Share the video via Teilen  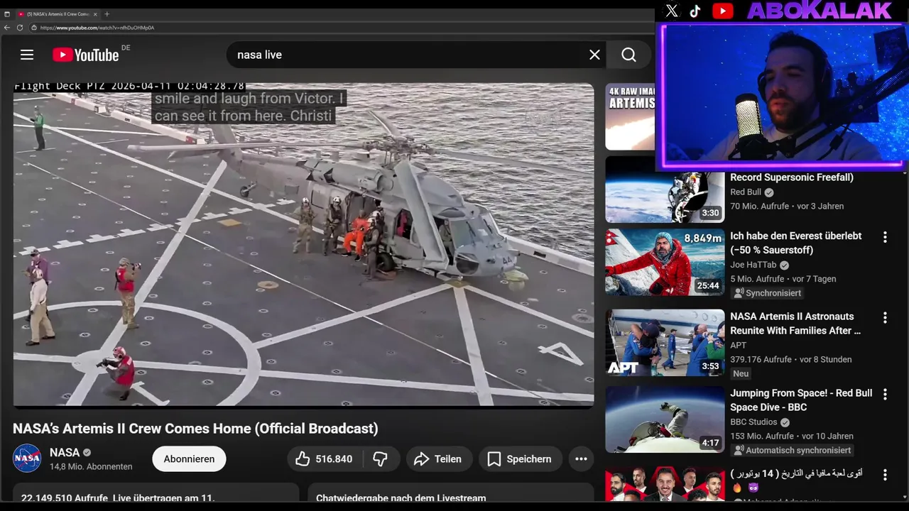tap(439, 459)
